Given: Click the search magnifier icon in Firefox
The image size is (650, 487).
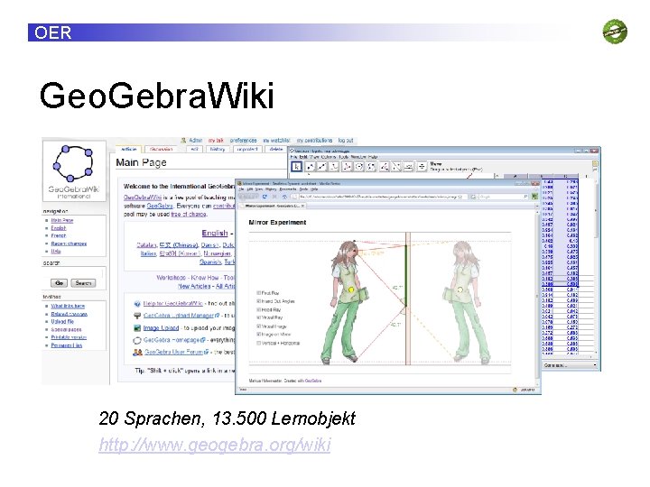Looking at the screenshot, I should click(525, 197).
